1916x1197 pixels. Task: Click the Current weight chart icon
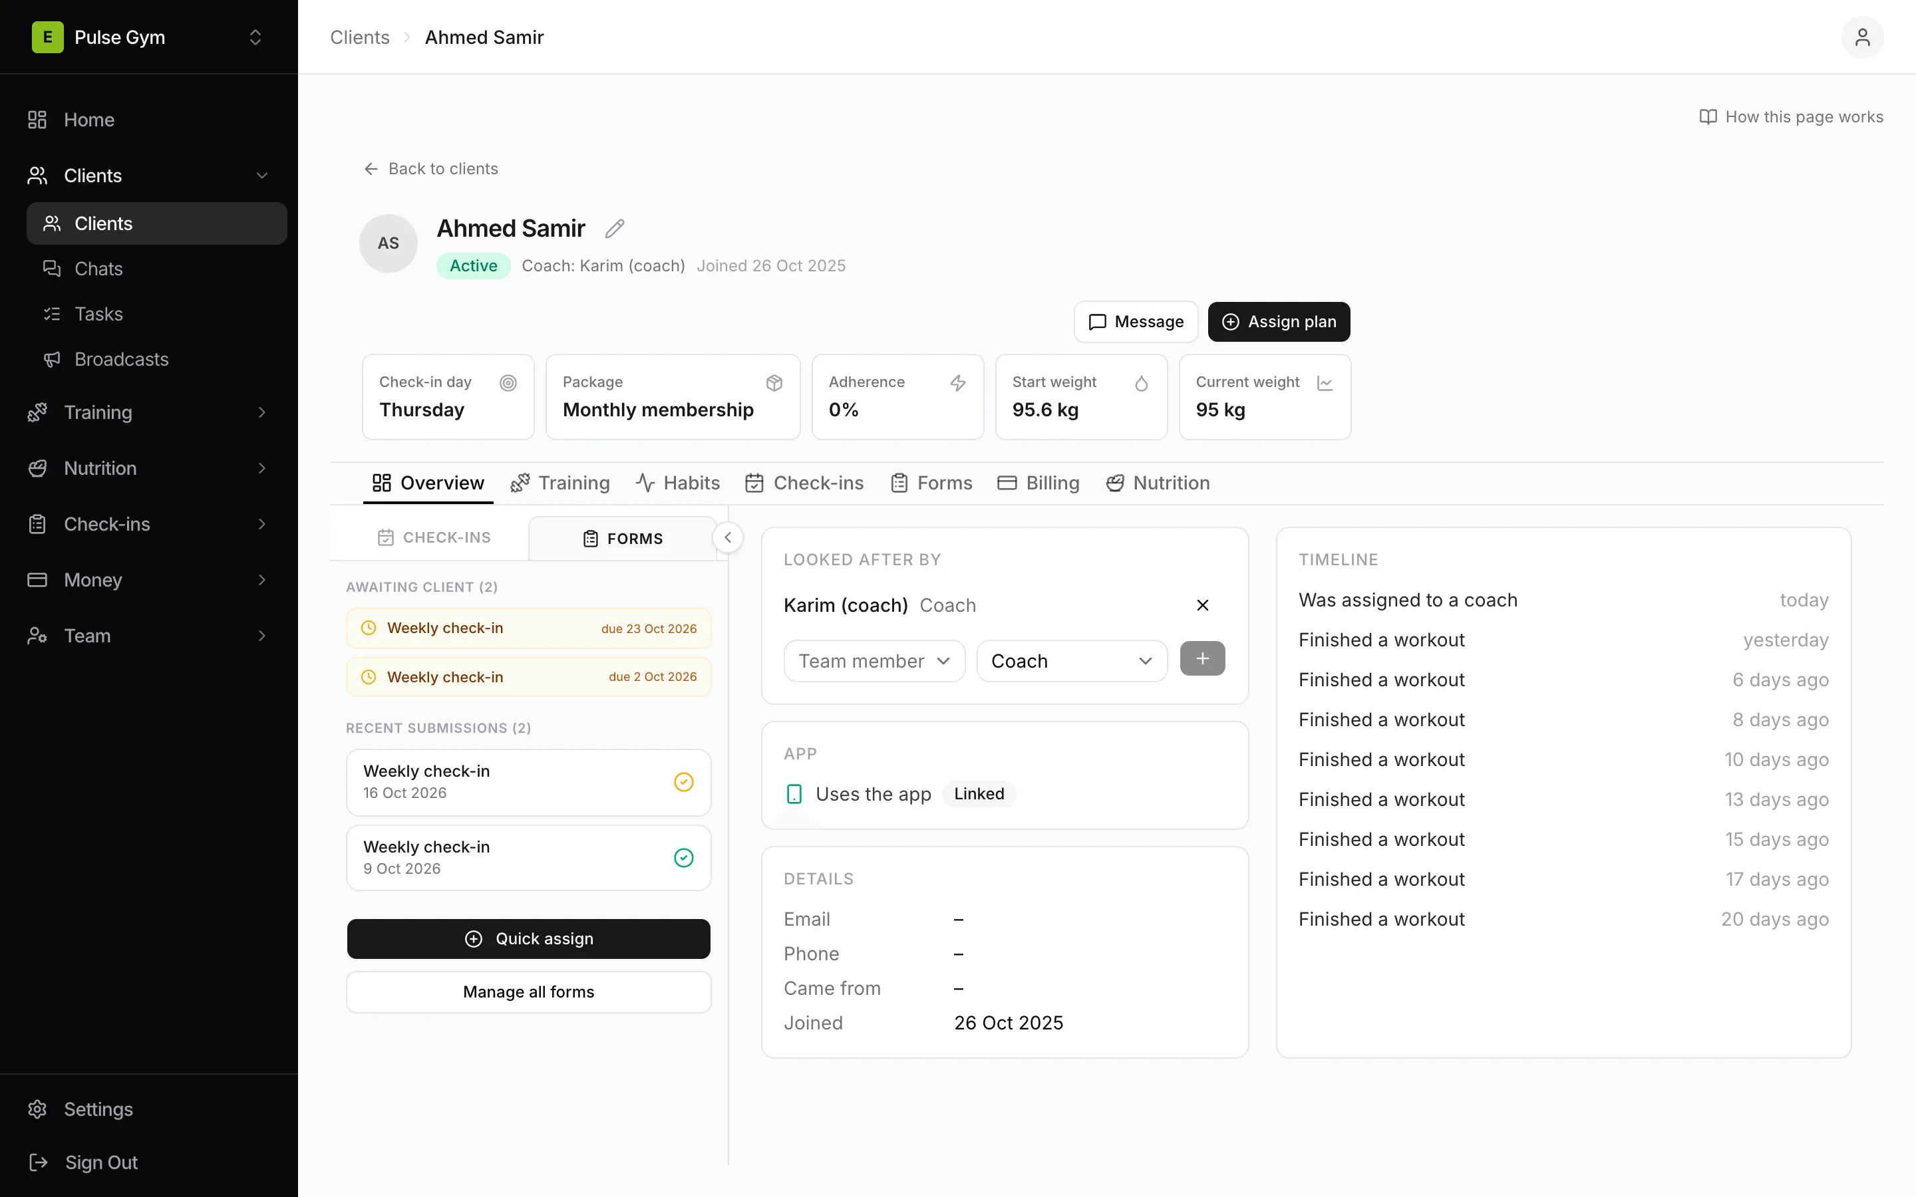coord(1325,383)
